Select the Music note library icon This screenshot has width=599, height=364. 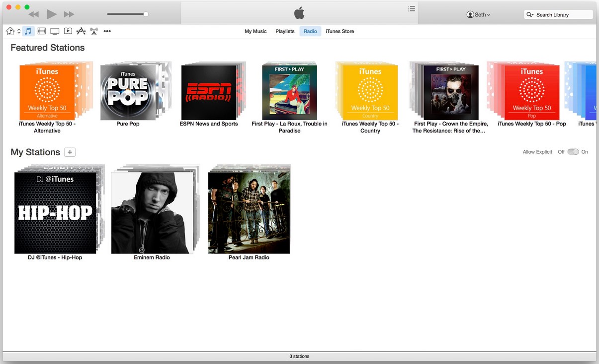pos(28,31)
